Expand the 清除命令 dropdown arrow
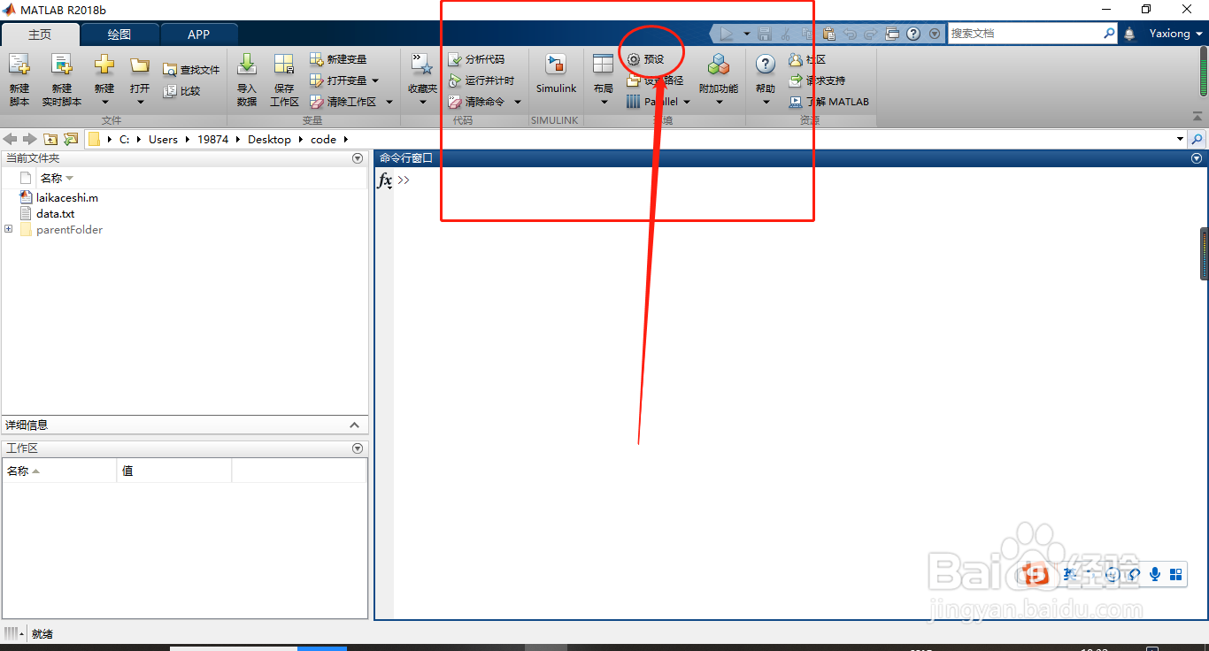 click(518, 102)
